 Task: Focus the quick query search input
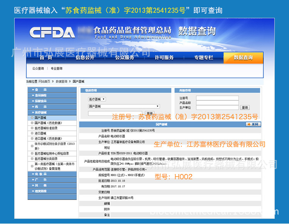pyautogui.click(x=115, y=113)
